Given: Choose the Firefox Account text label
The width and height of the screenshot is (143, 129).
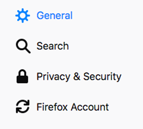Looking at the screenshot, I should pos(73,107).
